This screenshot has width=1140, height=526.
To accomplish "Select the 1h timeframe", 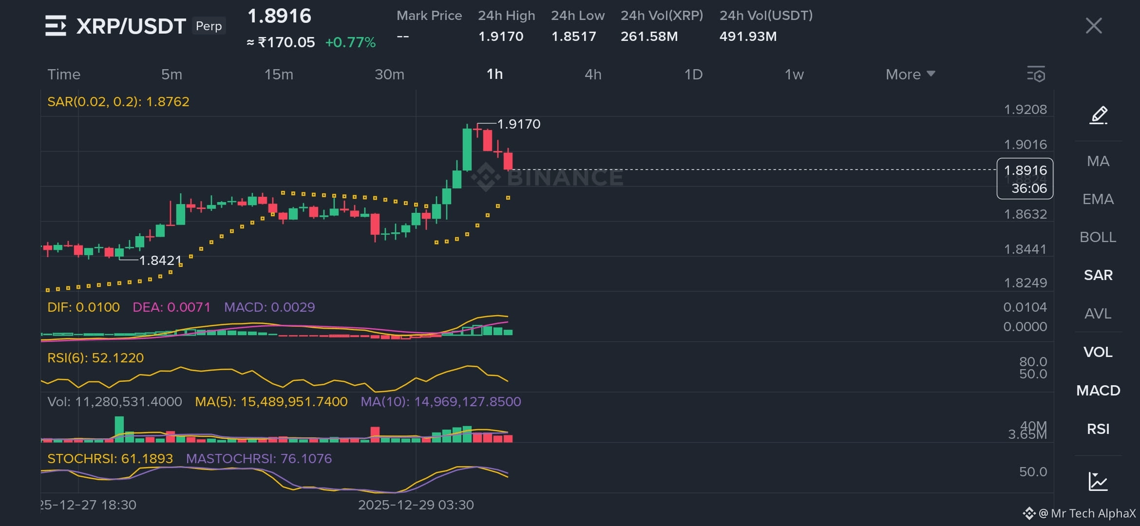I will (x=494, y=75).
